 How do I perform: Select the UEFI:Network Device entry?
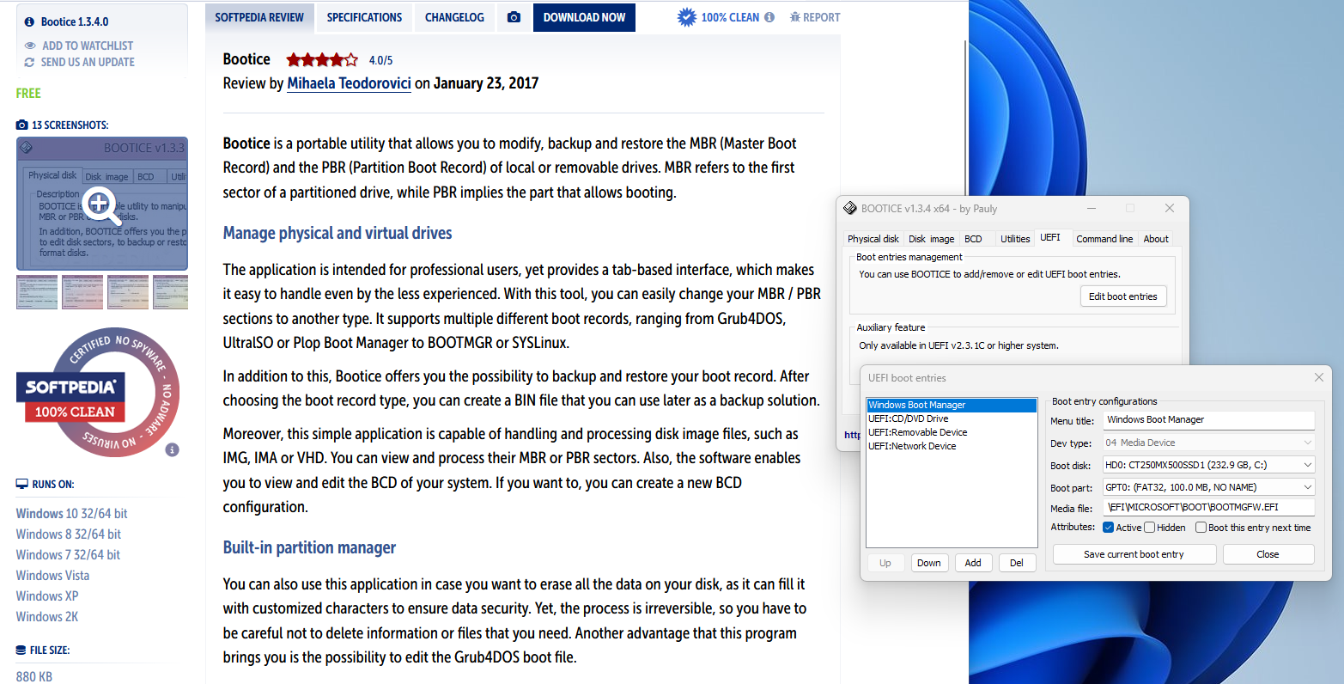click(x=952, y=446)
